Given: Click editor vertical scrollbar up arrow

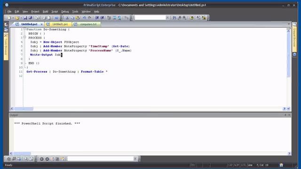Looking at the screenshot, I should (288, 31).
